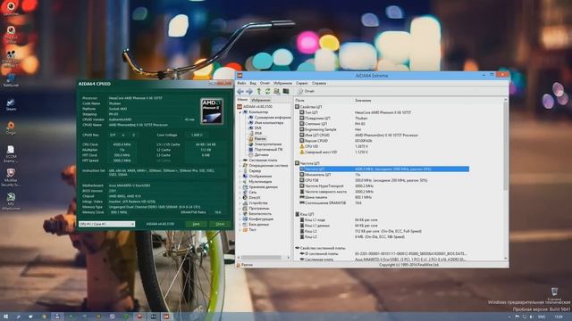Viewport: 572px width, 321px height.
Task: Open the Вид menu in AIDA64
Action: [x=253, y=83]
